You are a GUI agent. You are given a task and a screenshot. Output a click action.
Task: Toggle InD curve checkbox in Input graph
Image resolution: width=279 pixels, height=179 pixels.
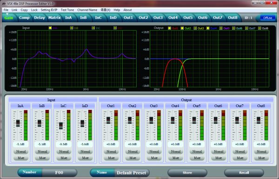115,28
